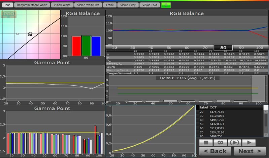Click the measure-series play icon in parentheses
Screen dimensions: 269x158
click(235, 142)
